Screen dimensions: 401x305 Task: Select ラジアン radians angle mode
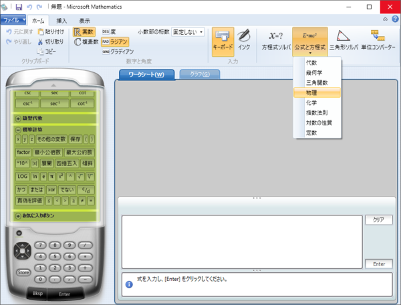(115, 41)
